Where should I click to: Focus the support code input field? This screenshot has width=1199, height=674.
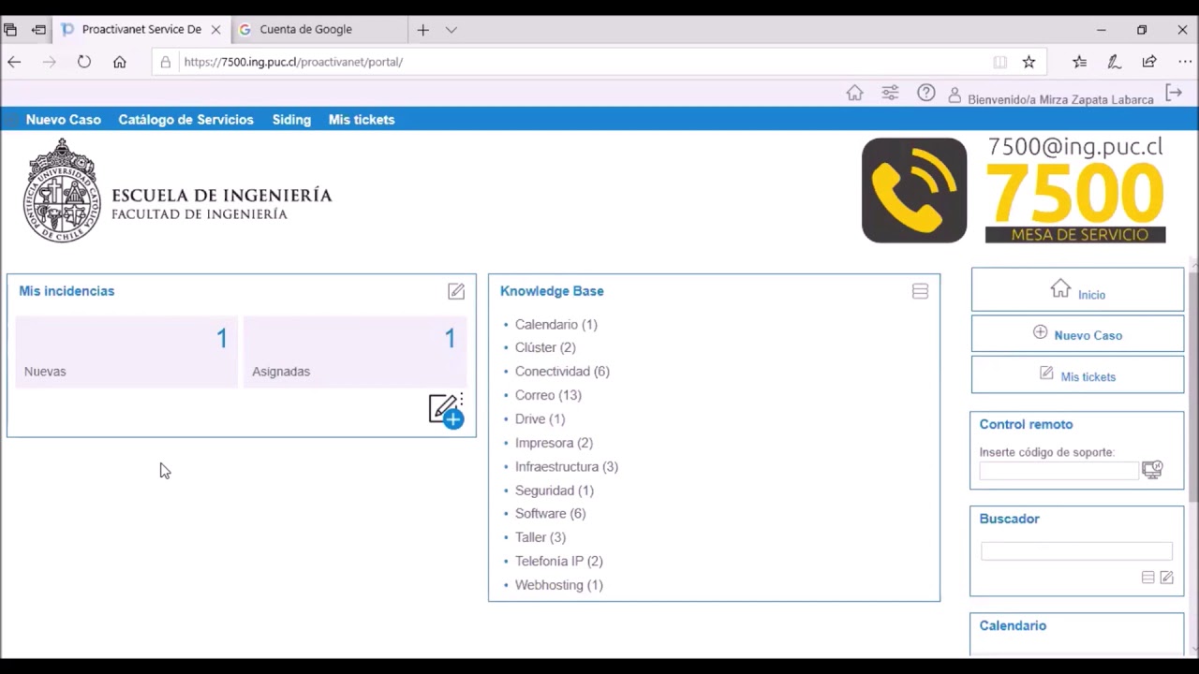[1058, 470]
